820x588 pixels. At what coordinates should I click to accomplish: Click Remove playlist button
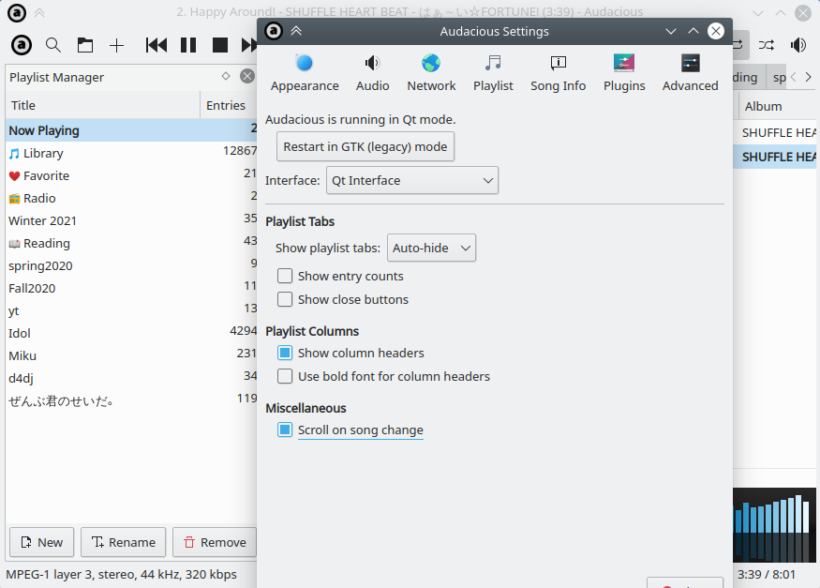(215, 542)
